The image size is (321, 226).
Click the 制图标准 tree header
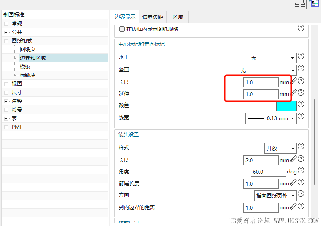pyautogui.click(x=14, y=15)
